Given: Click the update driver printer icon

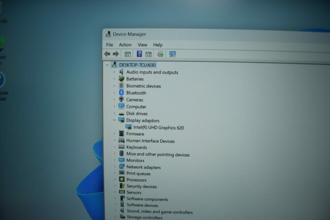Looking at the screenshot, I should coord(160,54).
